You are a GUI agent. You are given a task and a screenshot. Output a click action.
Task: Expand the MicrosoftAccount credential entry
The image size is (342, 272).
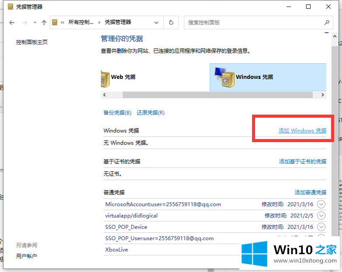[x=321, y=204]
